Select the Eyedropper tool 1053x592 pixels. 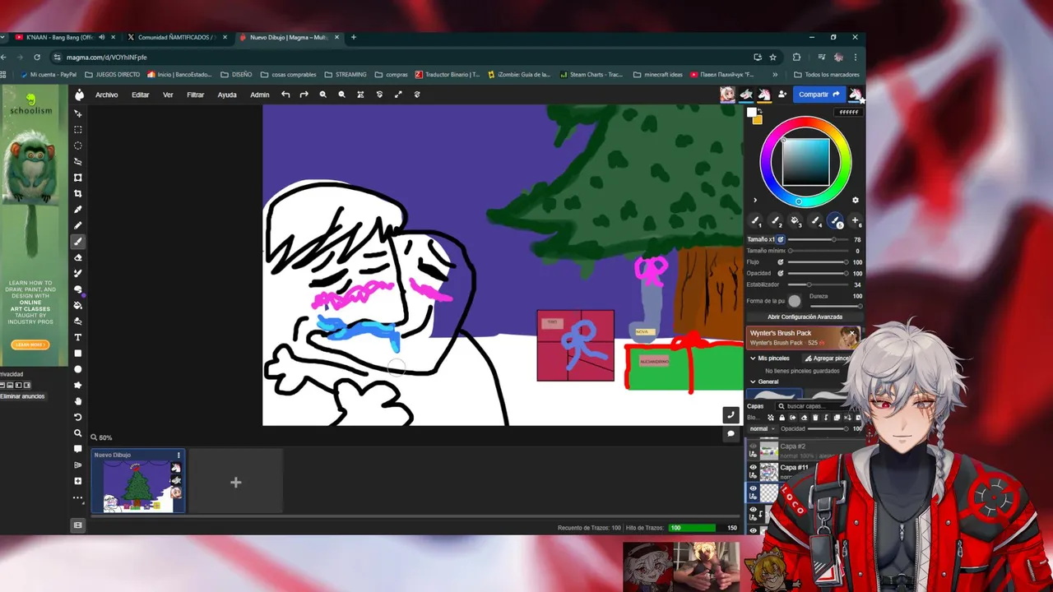(x=78, y=210)
